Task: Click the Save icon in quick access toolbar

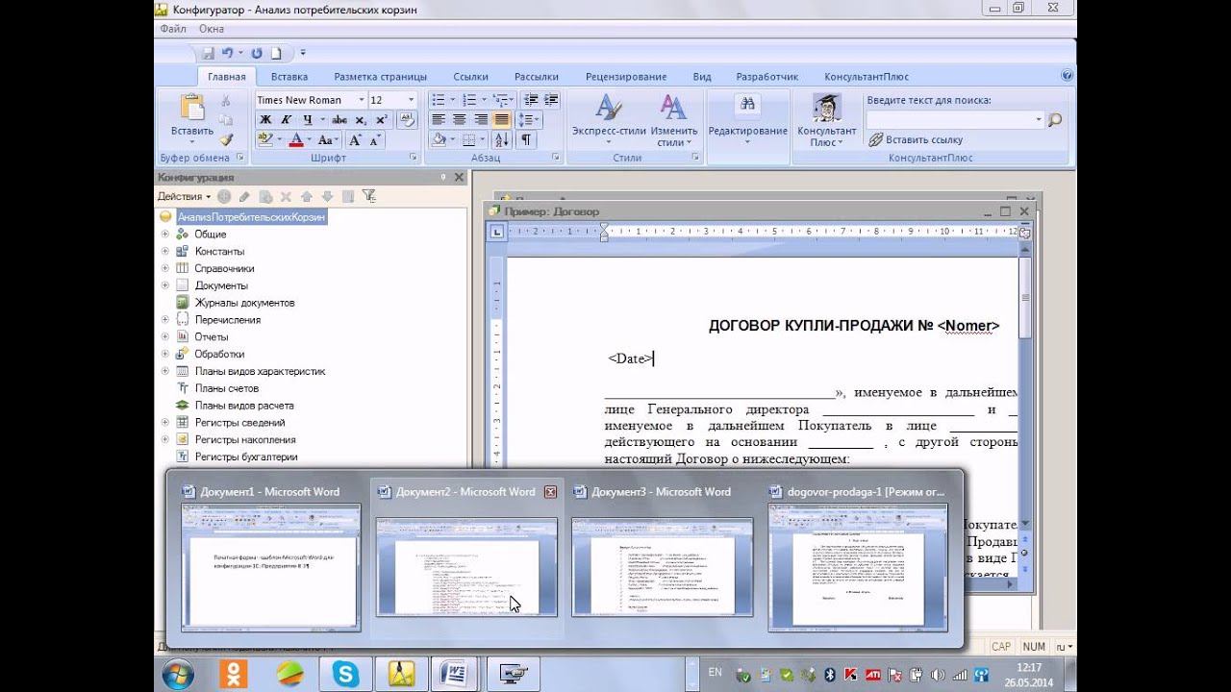Action: (208, 54)
